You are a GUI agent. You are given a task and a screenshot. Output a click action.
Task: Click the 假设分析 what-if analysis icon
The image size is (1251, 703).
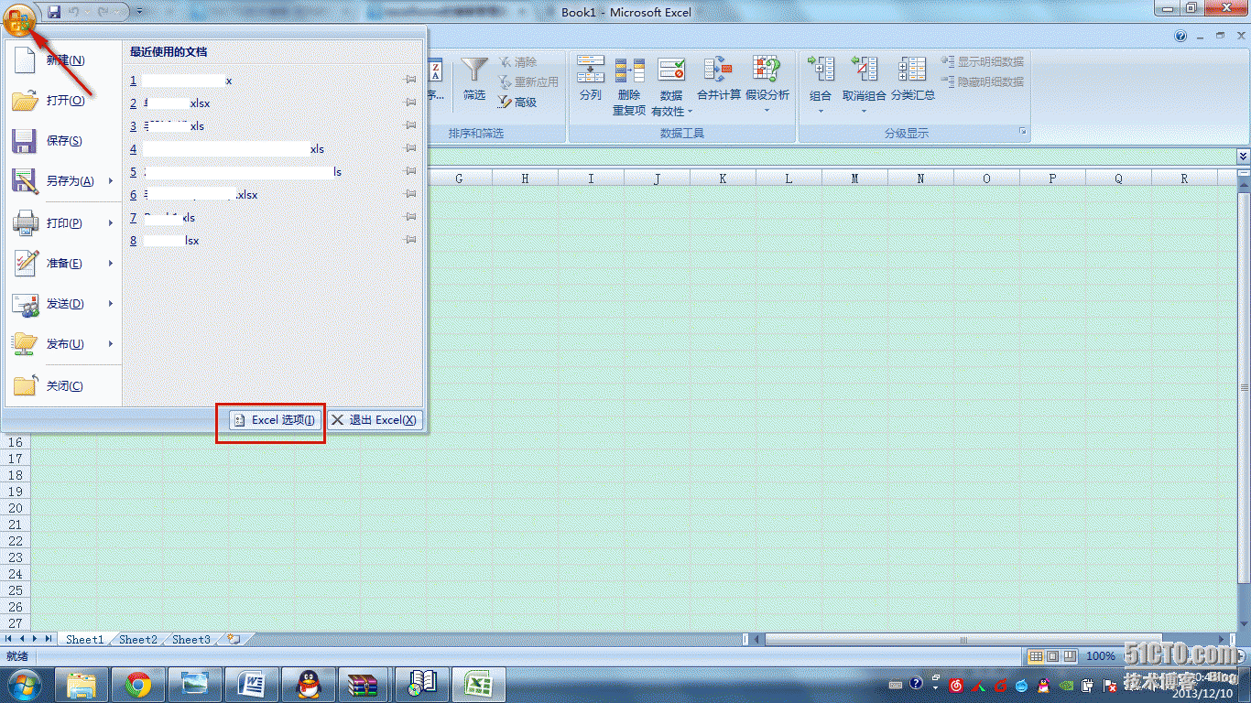coord(767,70)
